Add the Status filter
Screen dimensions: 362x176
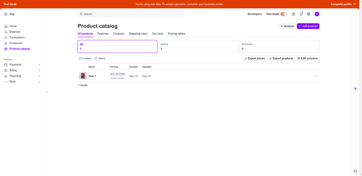point(100,58)
